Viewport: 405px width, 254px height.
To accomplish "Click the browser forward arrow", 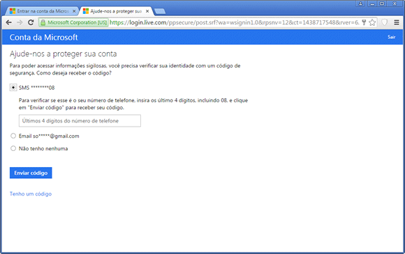I will 20,23.
